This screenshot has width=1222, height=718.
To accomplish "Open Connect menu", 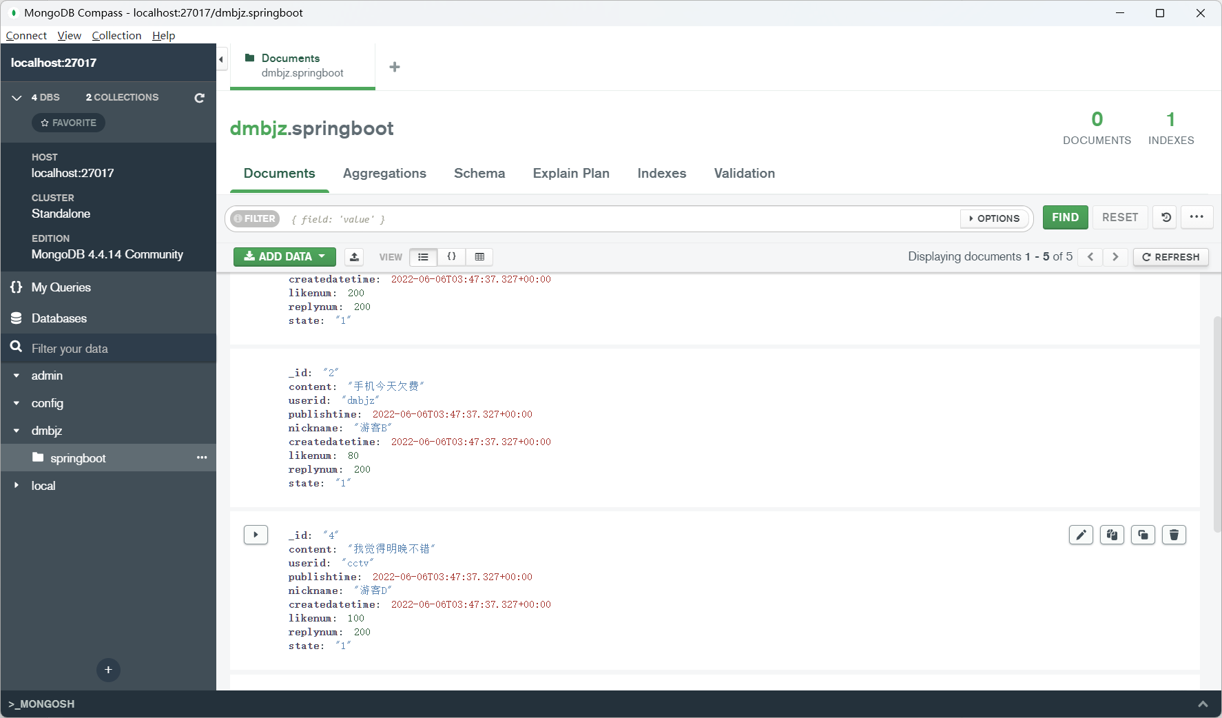I will pos(26,35).
